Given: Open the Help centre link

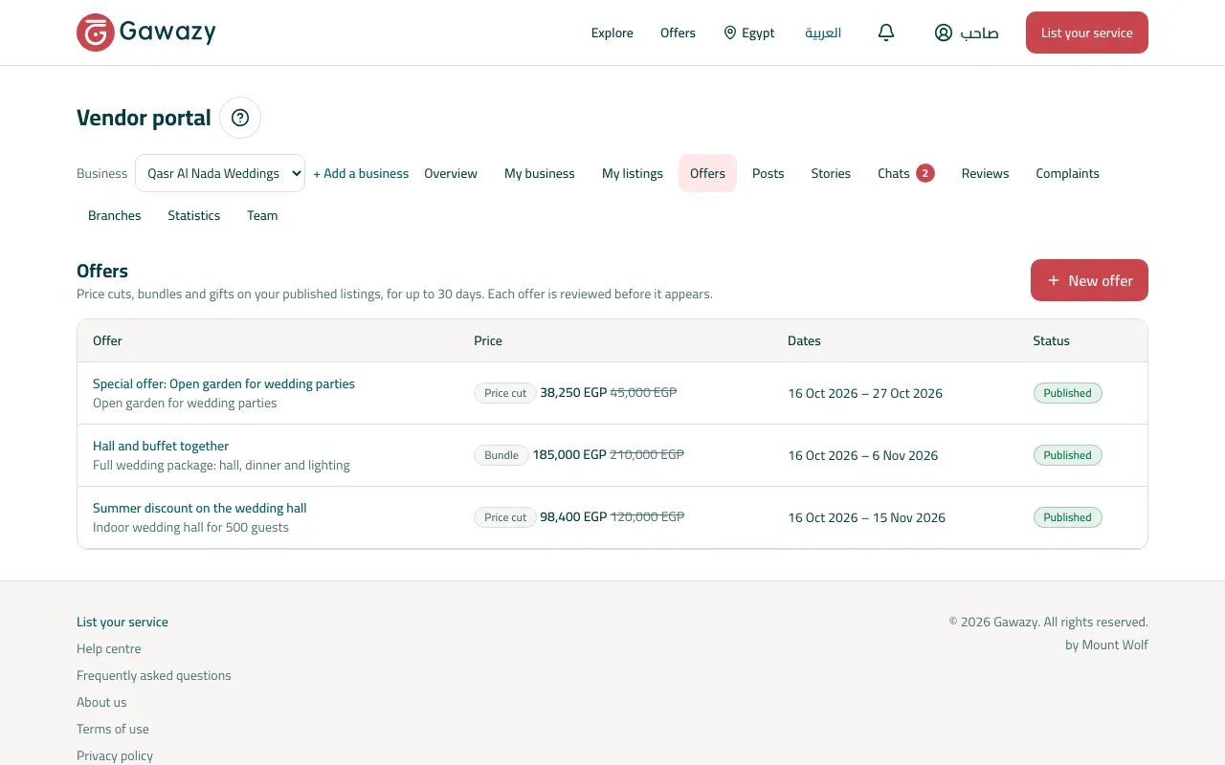Looking at the screenshot, I should tap(109, 648).
